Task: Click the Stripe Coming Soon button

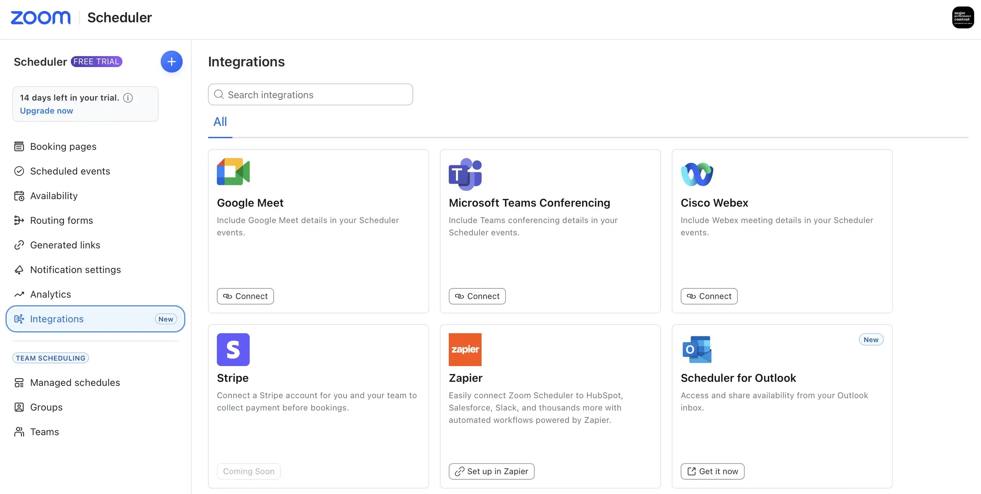Action: click(x=249, y=471)
